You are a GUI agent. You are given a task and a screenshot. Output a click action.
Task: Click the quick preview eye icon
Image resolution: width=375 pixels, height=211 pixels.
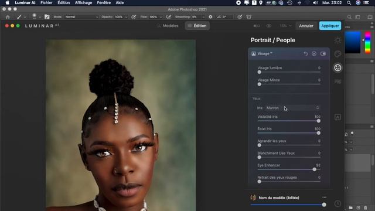click(269, 26)
